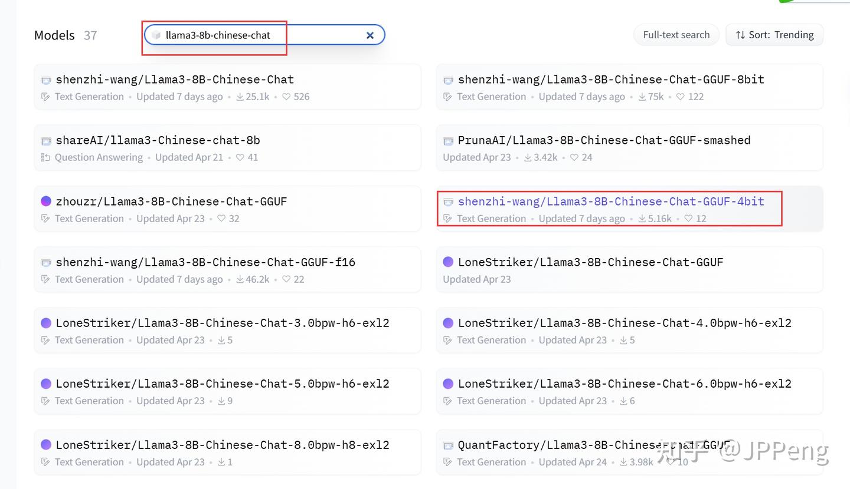The width and height of the screenshot is (850, 489).
Task: Open the Sort: Trending dropdown
Action: tap(774, 35)
